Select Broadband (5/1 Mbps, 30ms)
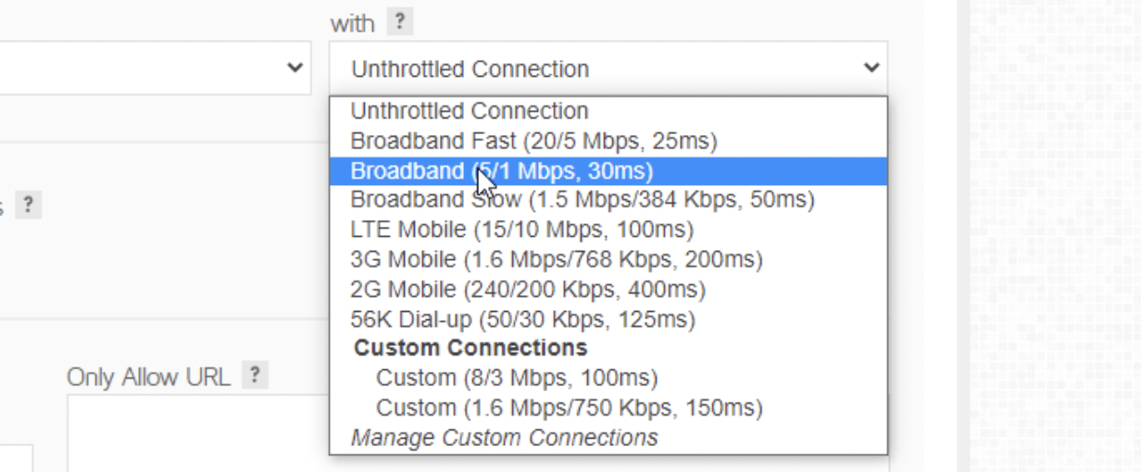This screenshot has height=472, width=1141. click(x=608, y=170)
